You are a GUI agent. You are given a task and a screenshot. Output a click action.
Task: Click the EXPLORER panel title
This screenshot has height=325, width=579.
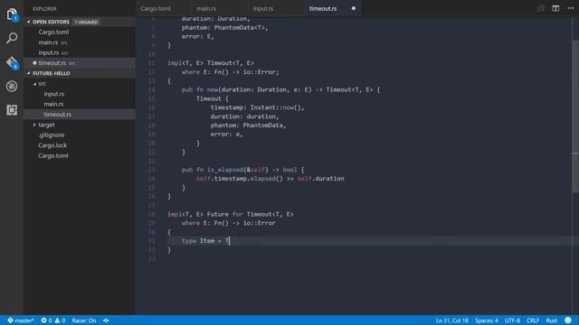click(x=44, y=8)
